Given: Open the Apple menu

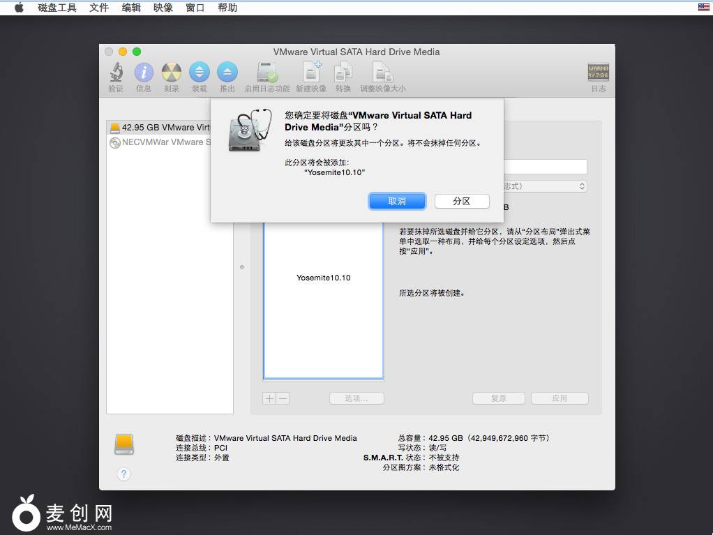Looking at the screenshot, I should 19,8.
